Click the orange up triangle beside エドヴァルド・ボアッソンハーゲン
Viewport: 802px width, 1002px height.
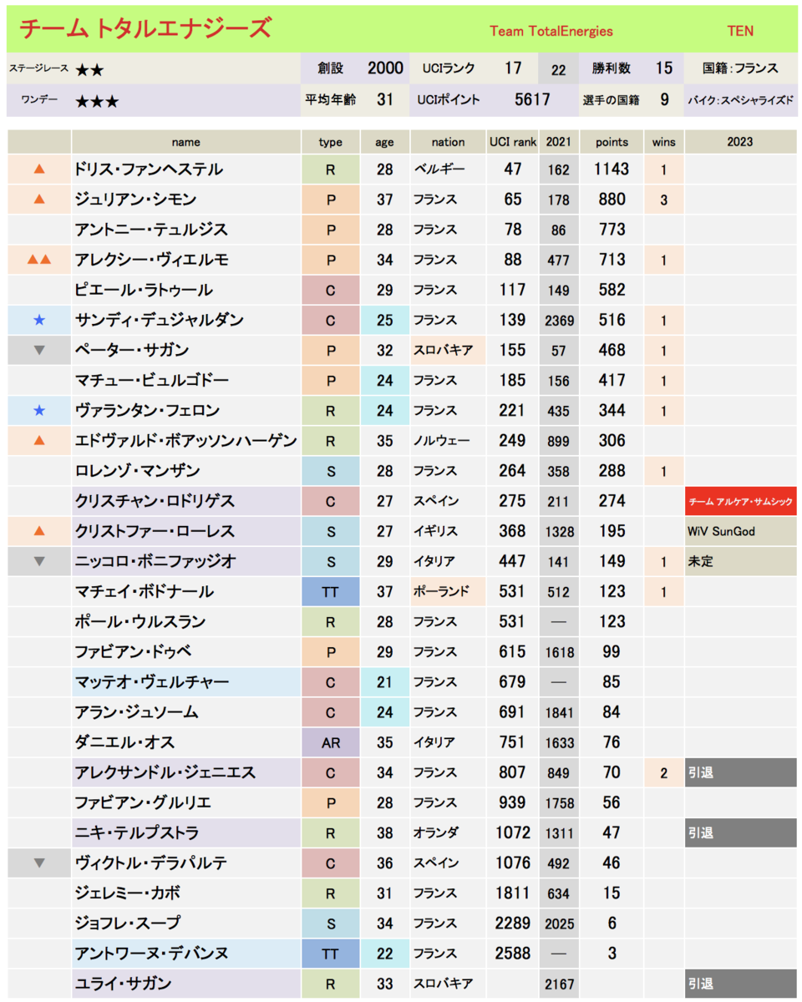point(38,441)
